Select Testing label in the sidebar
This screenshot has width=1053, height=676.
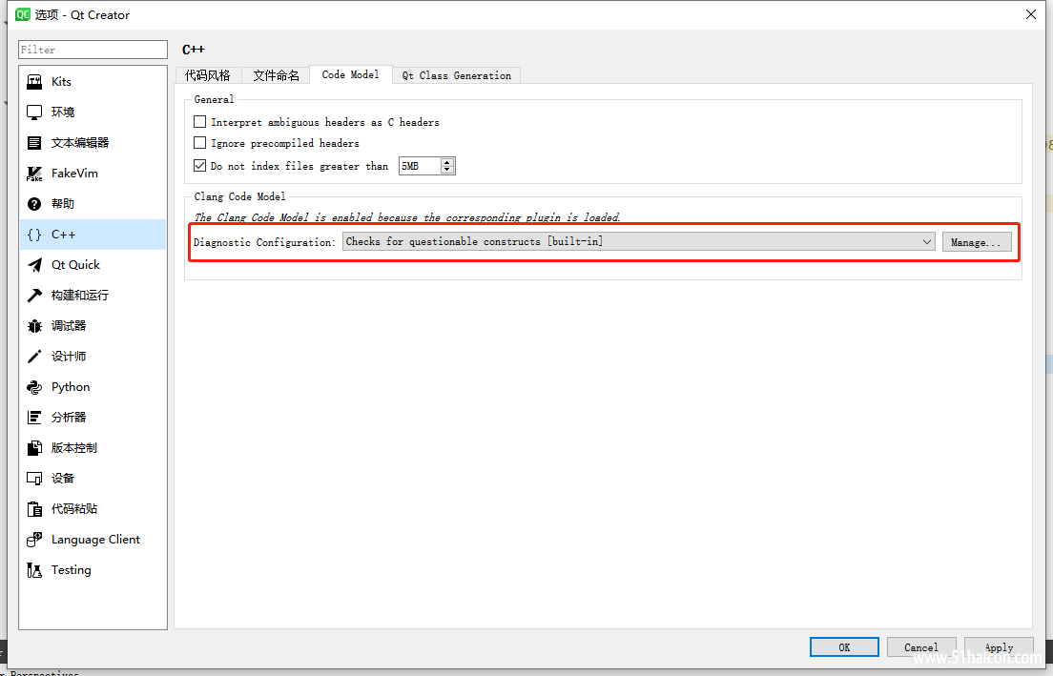72,570
